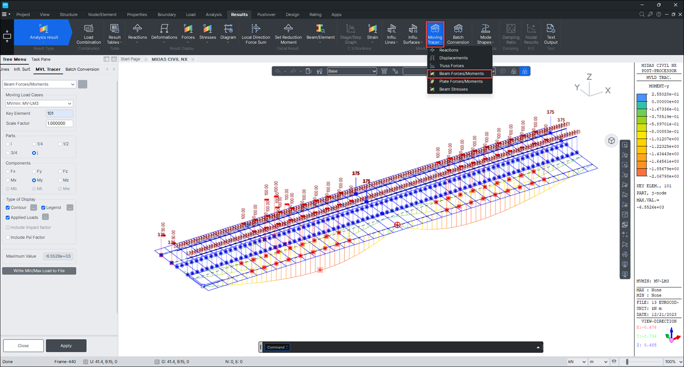Click the help icon in title bar
684x367 pixels.
658,15
